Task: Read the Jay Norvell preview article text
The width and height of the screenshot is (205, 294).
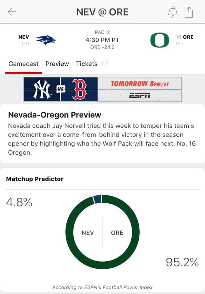Action: pos(102,139)
